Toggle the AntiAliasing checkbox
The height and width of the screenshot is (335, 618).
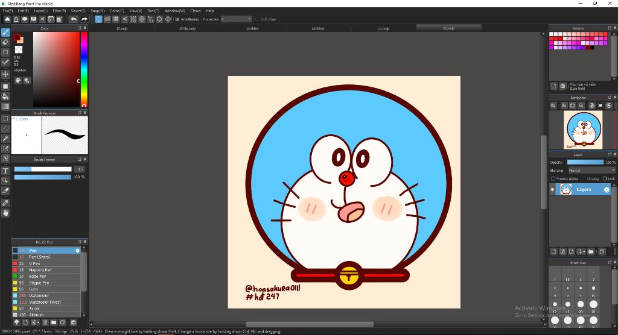(177, 19)
